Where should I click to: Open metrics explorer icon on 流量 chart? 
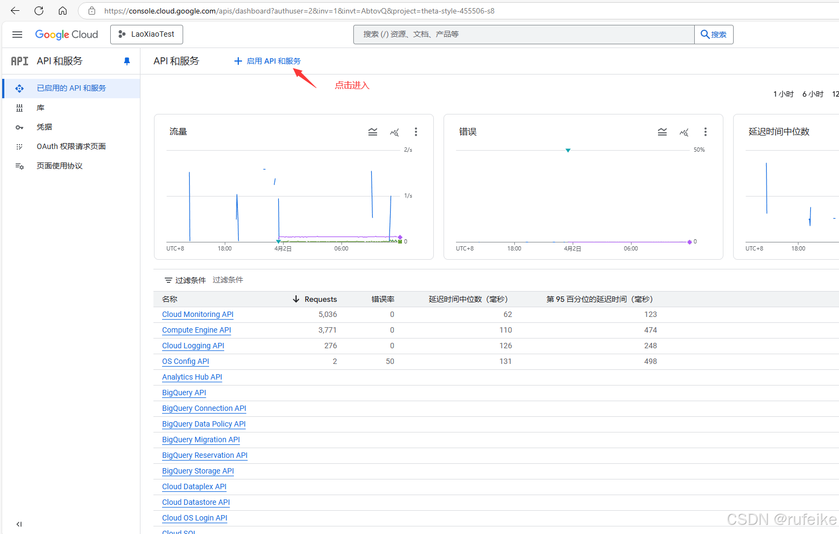394,132
